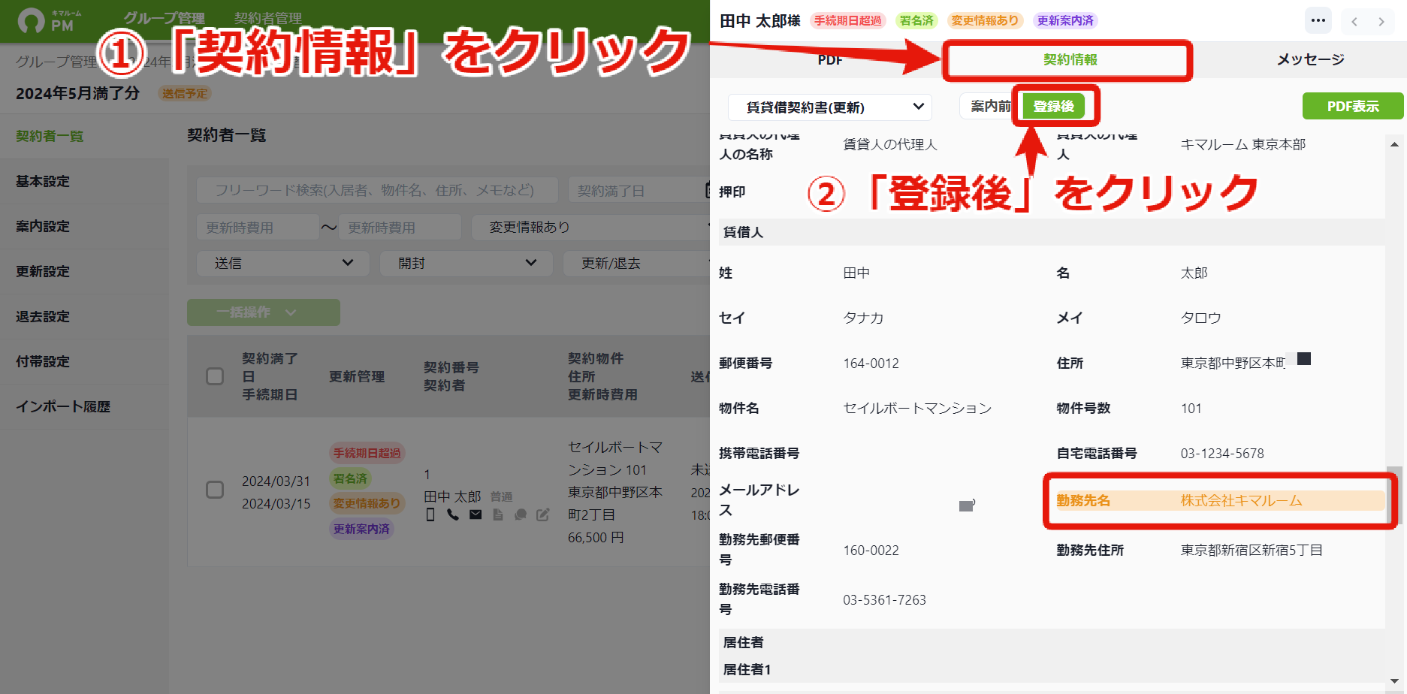Click the scroll-down arrow of the detail panel

1394,681
